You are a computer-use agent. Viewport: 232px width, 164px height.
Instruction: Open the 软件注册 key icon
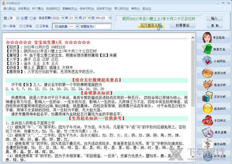(207, 156)
